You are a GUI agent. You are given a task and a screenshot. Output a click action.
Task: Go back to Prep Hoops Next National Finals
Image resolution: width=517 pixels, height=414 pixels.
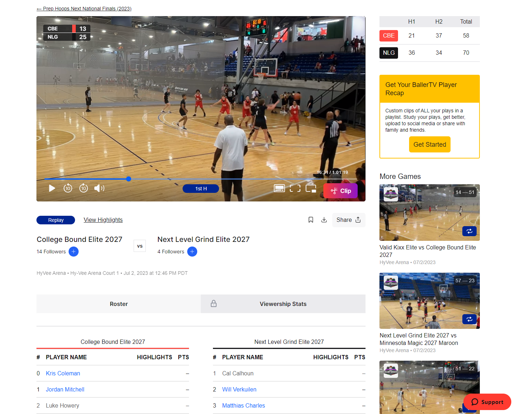pyautogui.click(x=84, y=9)
